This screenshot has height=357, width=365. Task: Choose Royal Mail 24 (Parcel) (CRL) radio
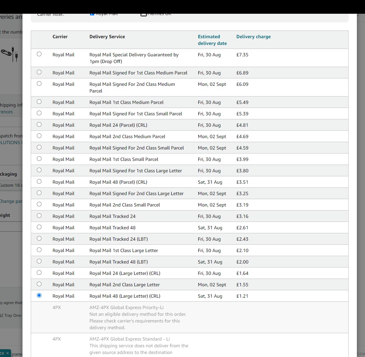click(39, 124)
